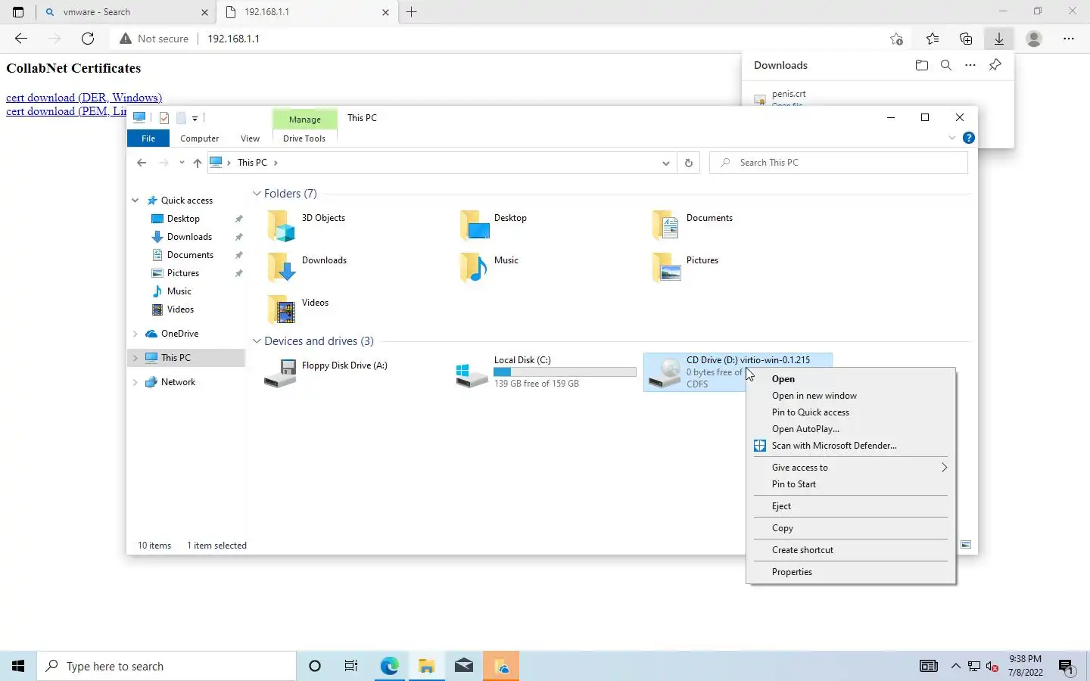Image resolution: width=1090 pixels, height=681 pixels.
Task: Open the Edge profile avatar
Action: (x=1034, y=39)
